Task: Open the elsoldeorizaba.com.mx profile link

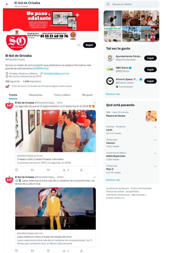Action: point(56,73)
